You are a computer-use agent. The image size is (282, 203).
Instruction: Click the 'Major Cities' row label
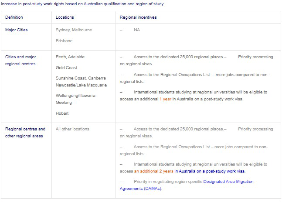[x=17, y=30]
